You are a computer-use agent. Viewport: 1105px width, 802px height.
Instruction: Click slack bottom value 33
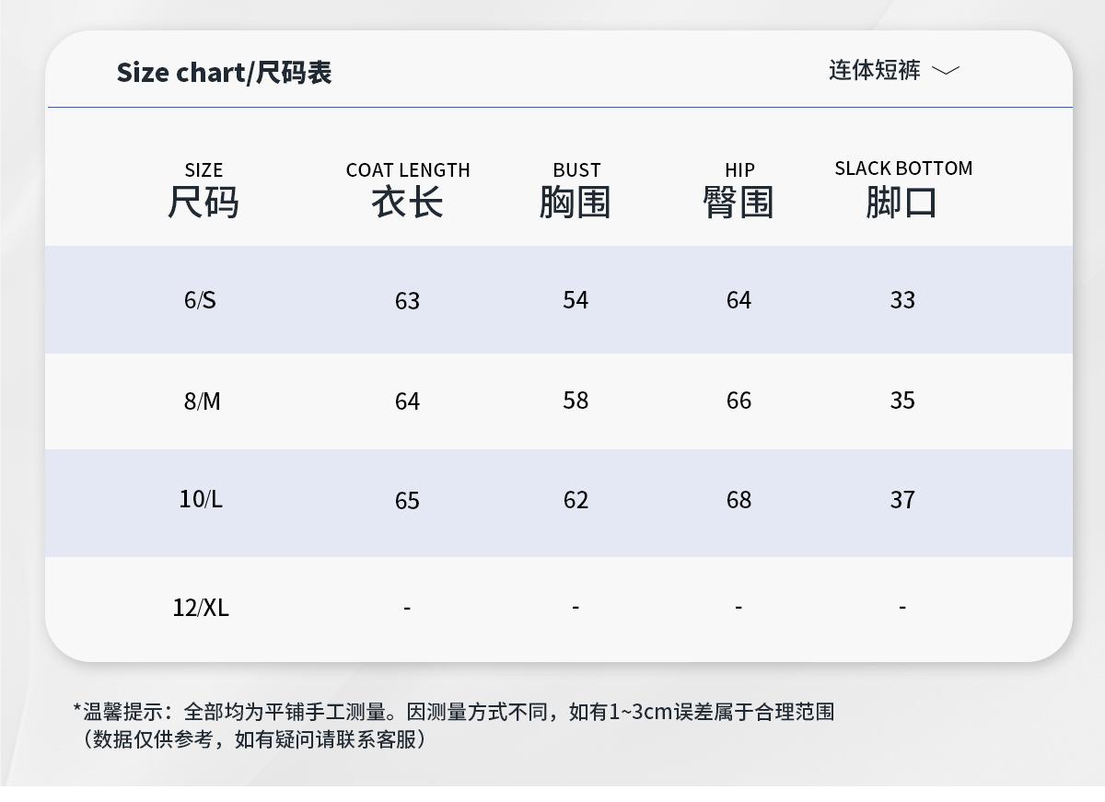tap(902, 300)
